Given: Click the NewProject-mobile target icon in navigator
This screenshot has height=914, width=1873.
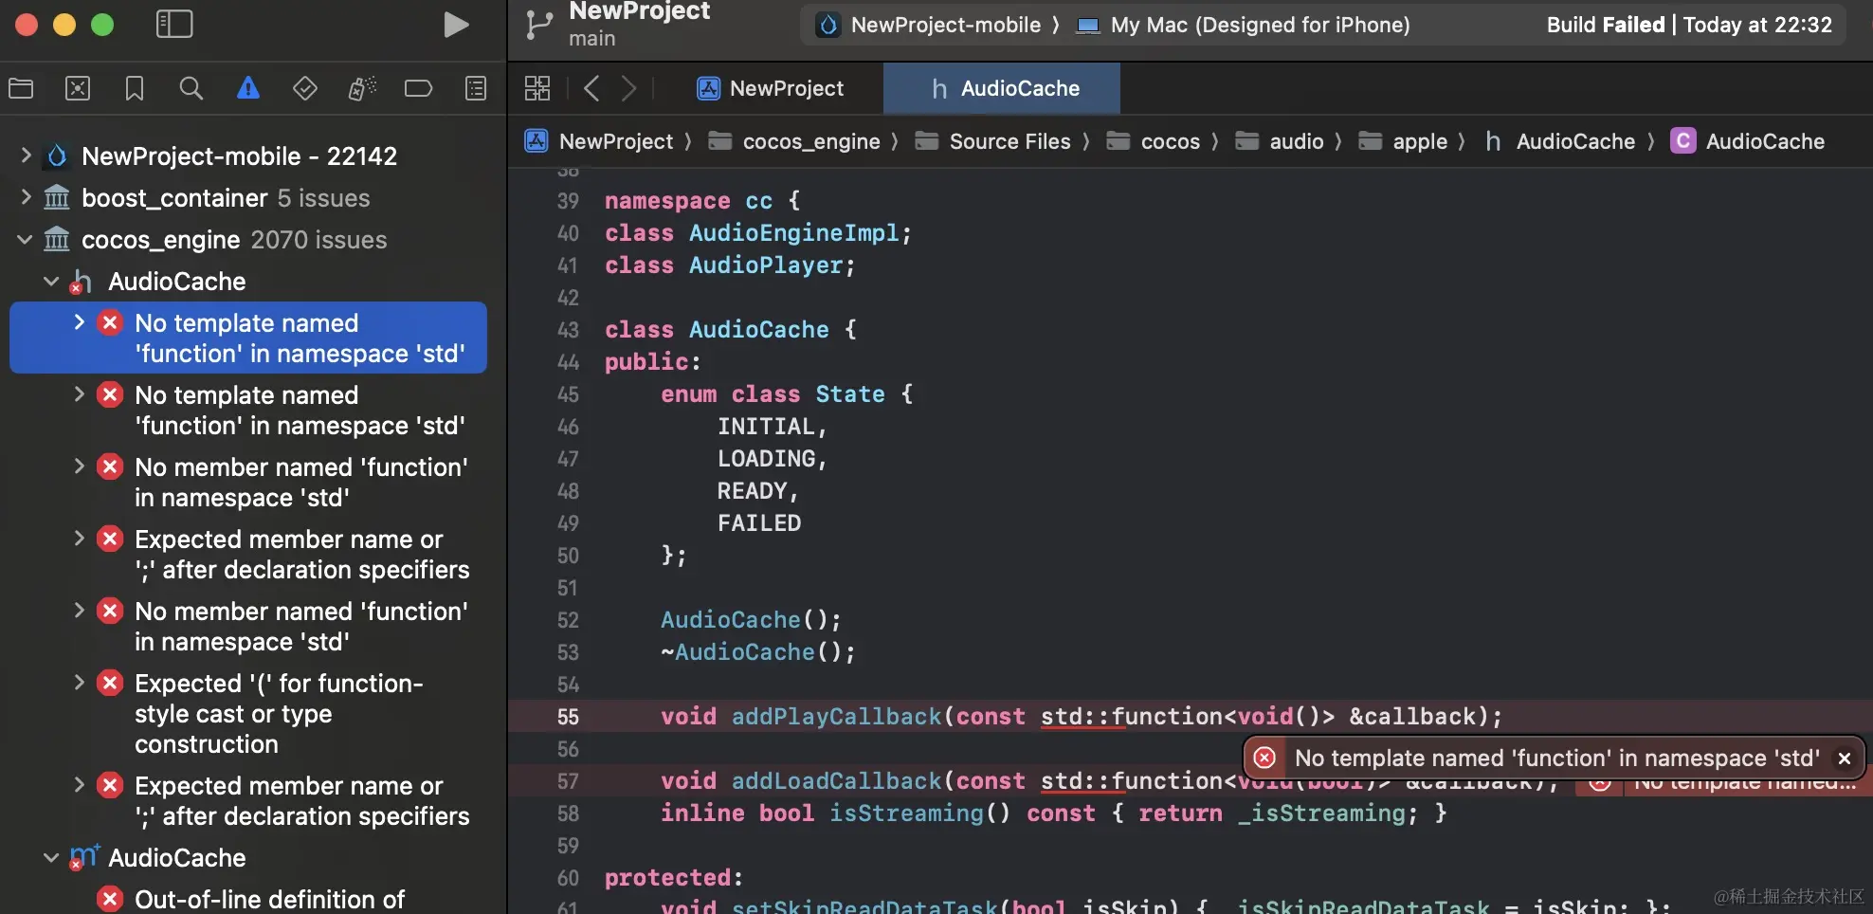Looking at the screenshot, I should pyautogui.click(x=58, y=155).
